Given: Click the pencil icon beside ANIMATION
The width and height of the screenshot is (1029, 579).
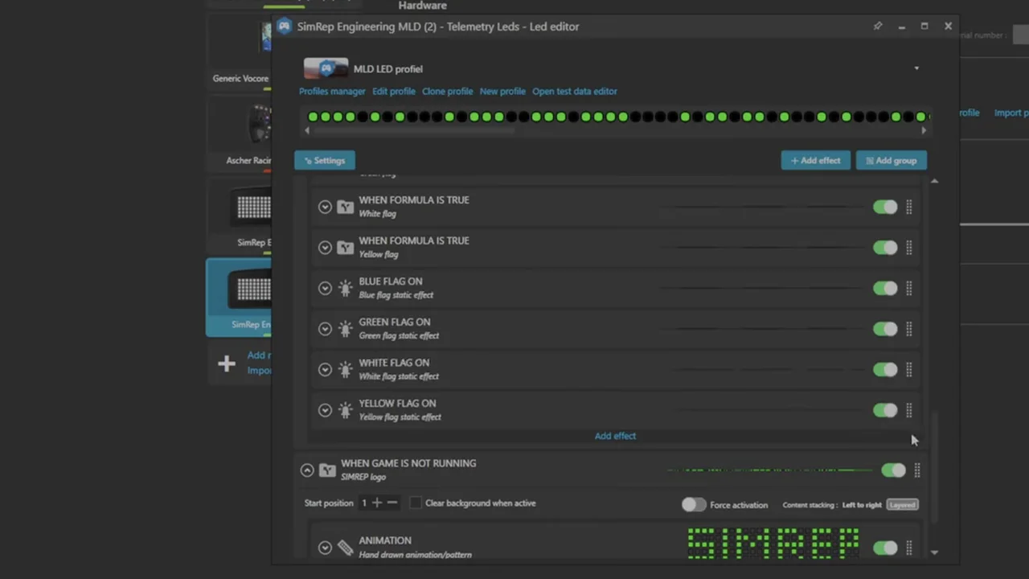Looking at the screenshot, I should click(345, 548).
